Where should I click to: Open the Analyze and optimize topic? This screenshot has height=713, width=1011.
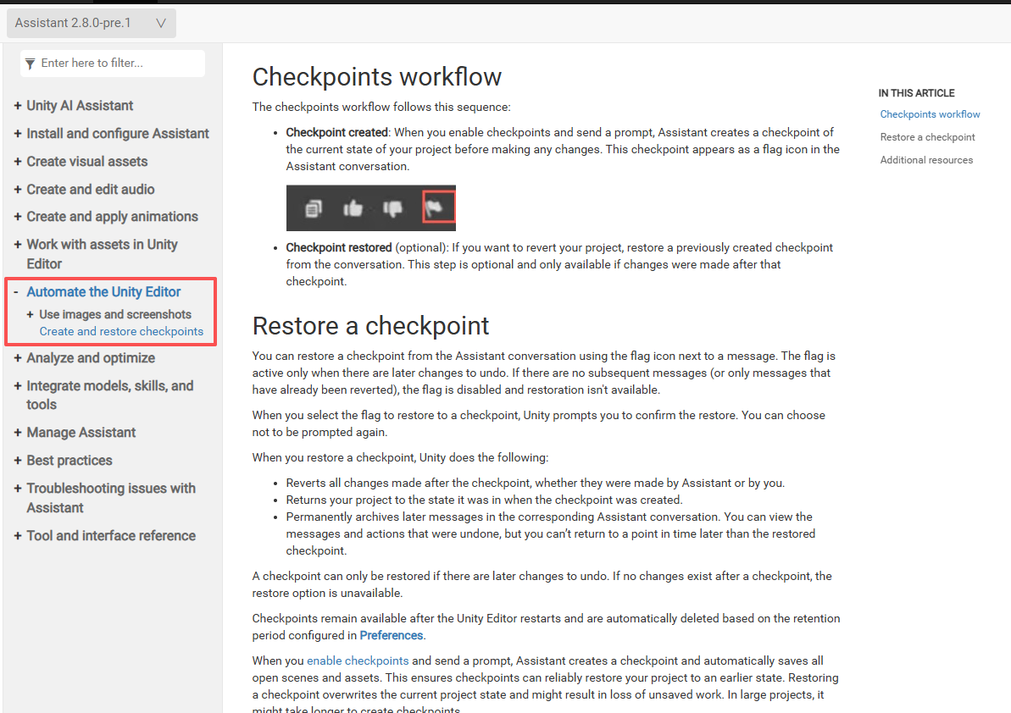point(91,358)
